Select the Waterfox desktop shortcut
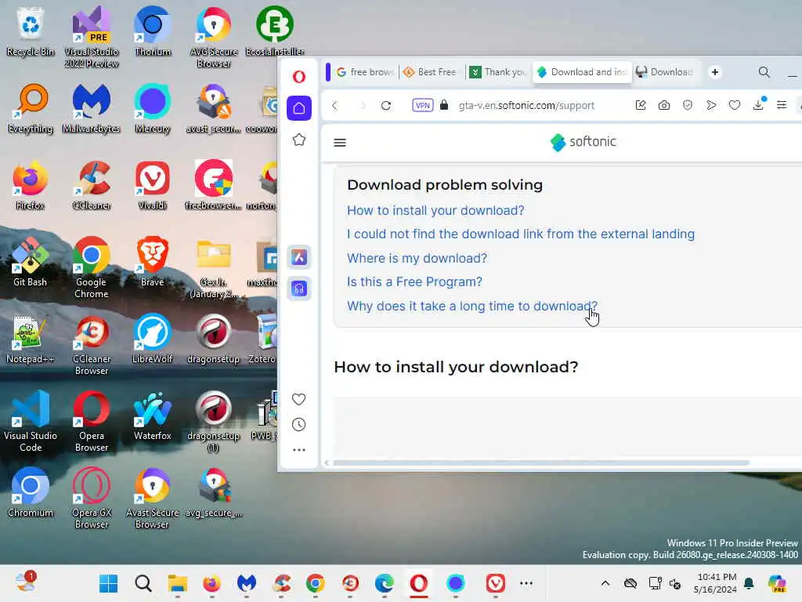Image resolution: width=802 pixels, height=602 pixels. 153,415
